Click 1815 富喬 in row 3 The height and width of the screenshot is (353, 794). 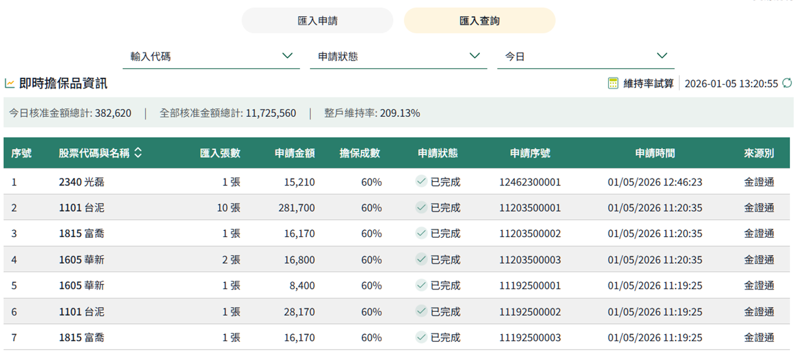tap(81, 234)
